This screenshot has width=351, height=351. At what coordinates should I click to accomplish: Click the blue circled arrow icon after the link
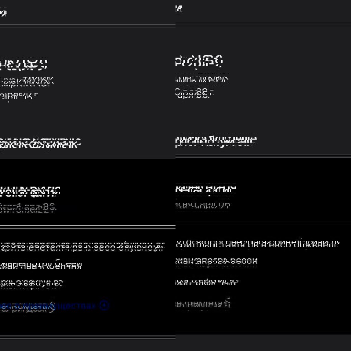[x=104, y=305]
